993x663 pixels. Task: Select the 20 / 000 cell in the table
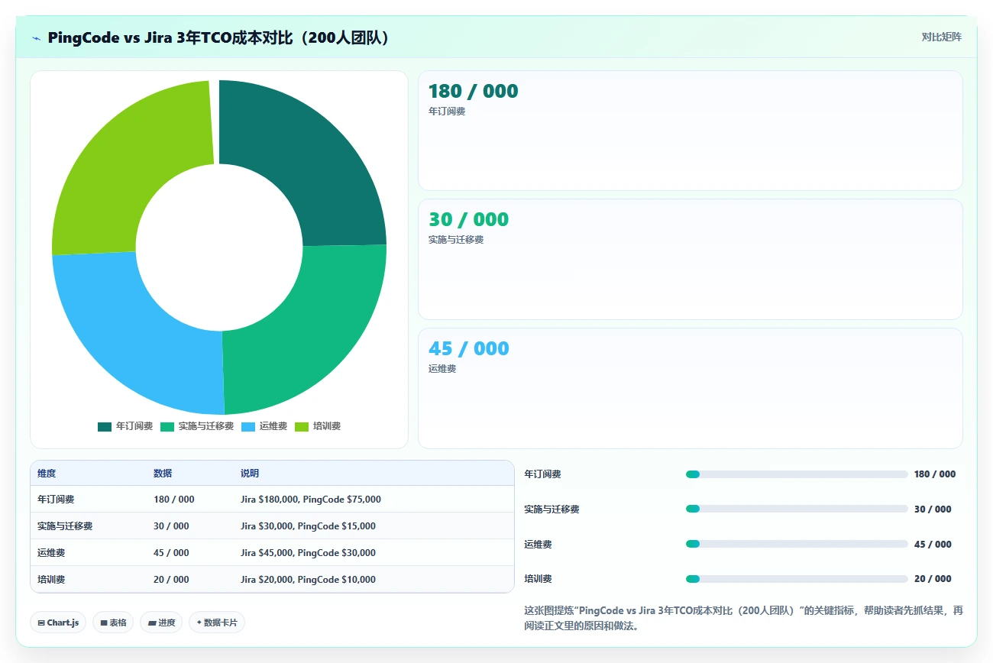pyautogui.click(x=171, y=580)
